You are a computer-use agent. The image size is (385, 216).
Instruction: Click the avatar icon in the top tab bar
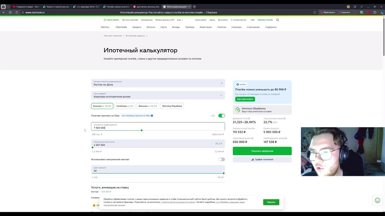(348, 7)
